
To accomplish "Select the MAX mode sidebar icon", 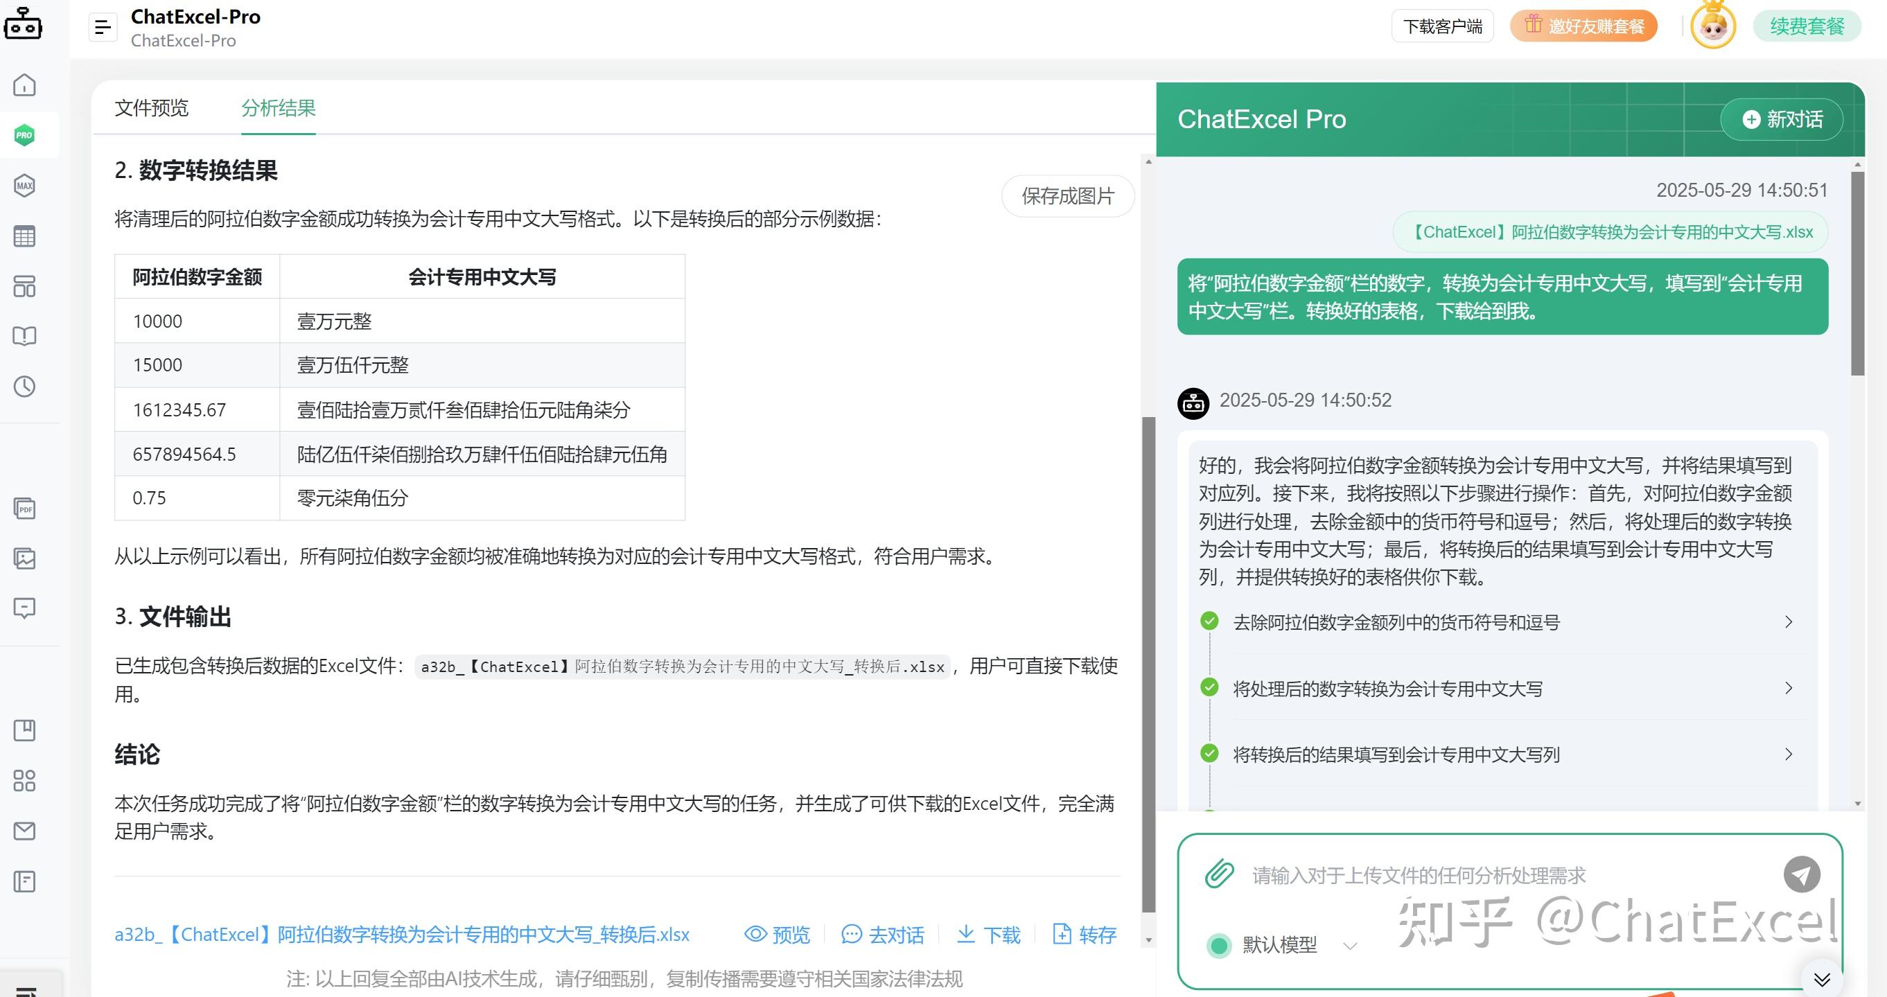I will pos(24,185).
